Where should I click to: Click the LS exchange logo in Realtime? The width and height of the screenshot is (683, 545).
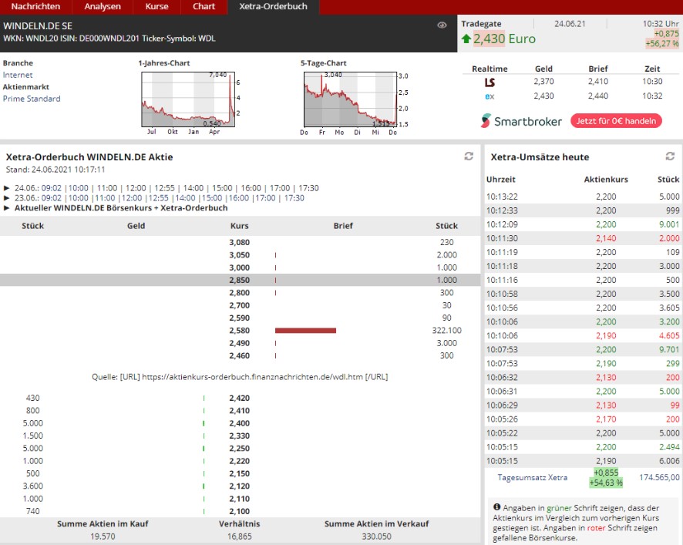490,82
